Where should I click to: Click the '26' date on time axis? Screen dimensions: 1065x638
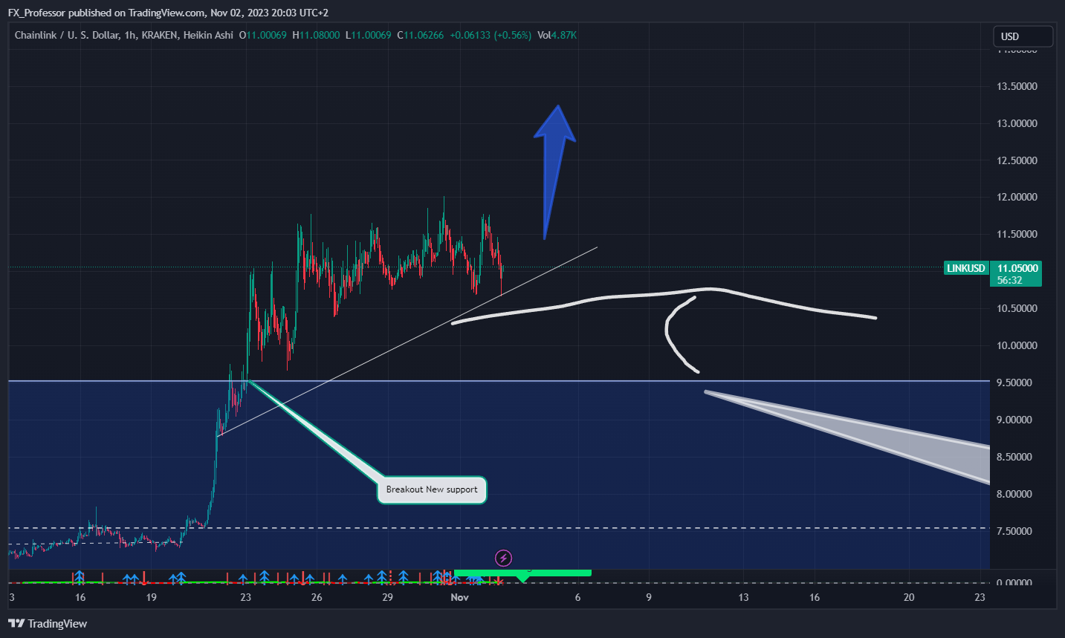click(317, 597)
